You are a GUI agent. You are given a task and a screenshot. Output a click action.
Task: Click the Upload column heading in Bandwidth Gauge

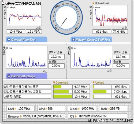[x=100, y=82]
